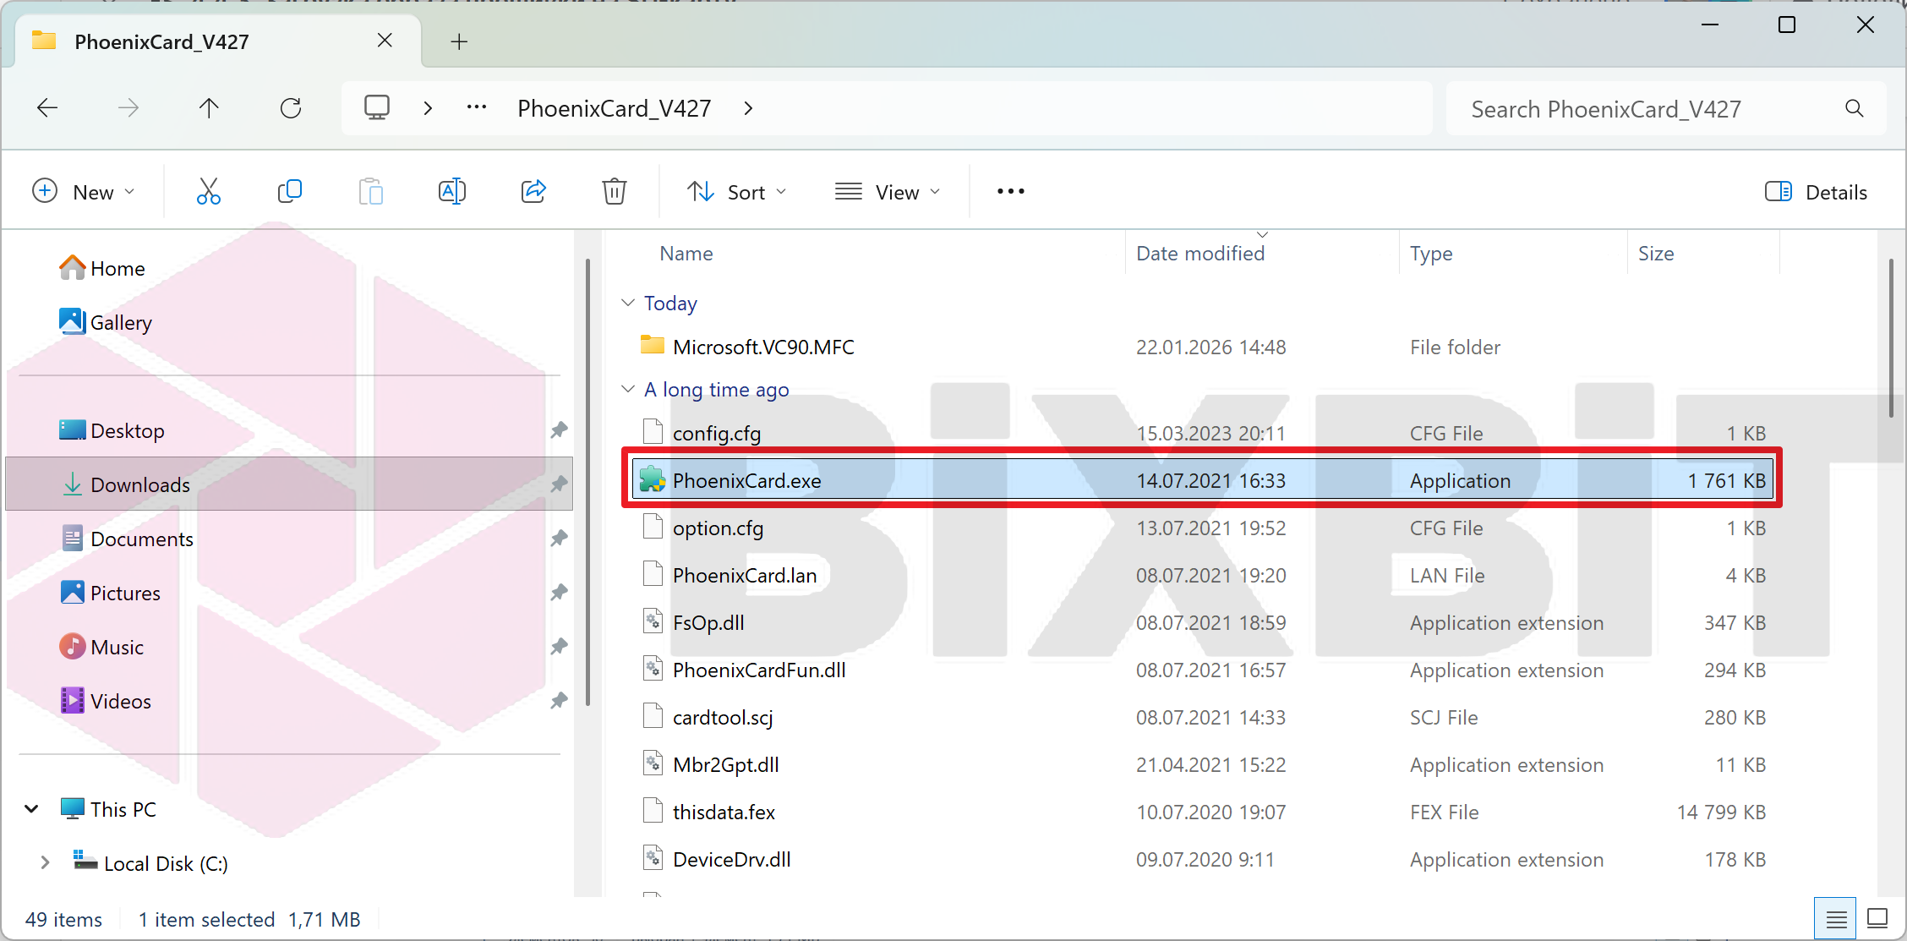Go forward with the right arrow
This screenshot has height=941, width=1907.
pyautogui.click(x=128, y=108)
